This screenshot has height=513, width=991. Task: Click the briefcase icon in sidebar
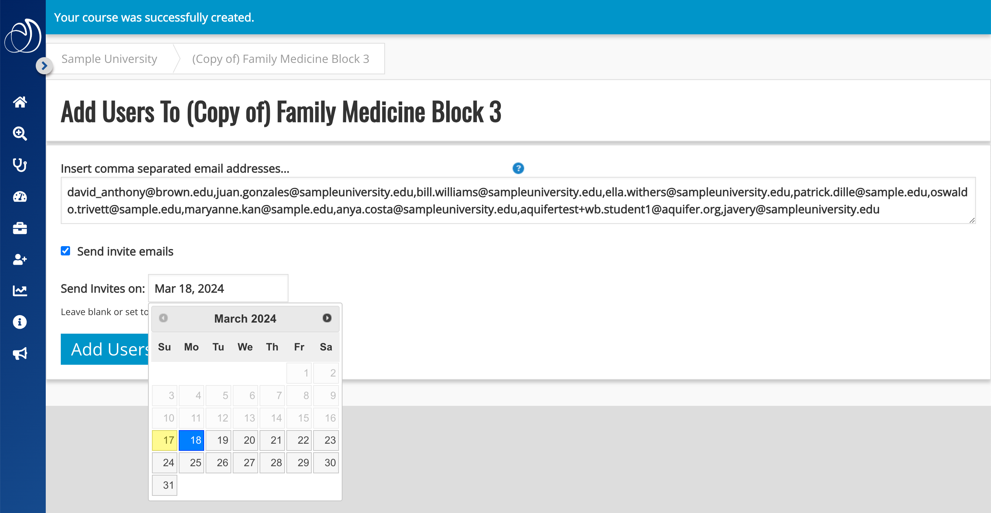coord(20,228)
